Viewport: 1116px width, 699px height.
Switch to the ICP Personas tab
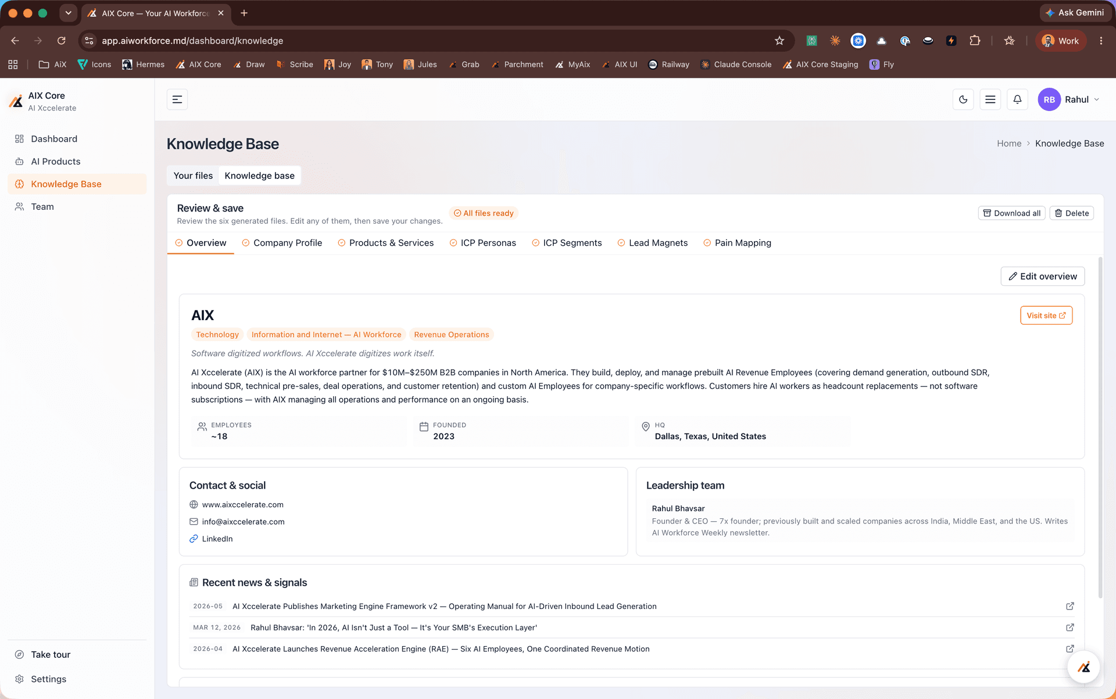click(x=482, y=243)
